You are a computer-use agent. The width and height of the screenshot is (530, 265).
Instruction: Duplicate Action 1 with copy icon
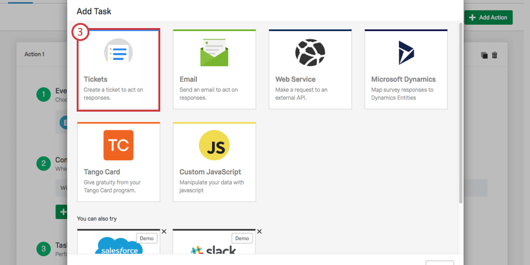[x=484, y=55]
